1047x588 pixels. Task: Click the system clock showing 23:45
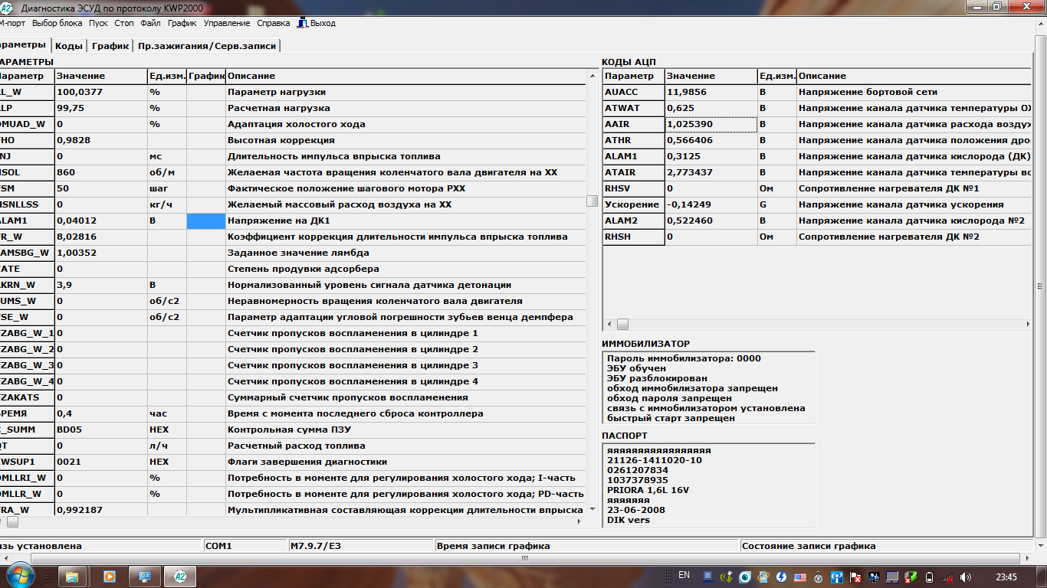pos(1006,577)
